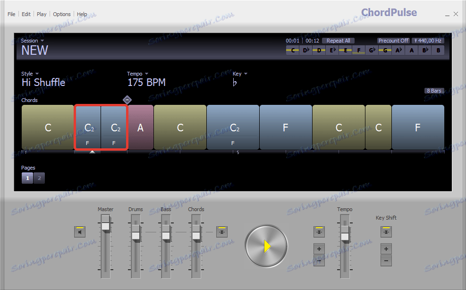Click the white triangle playhead below chords
This screenshot has width=466, height=290.
coord(93,152)
